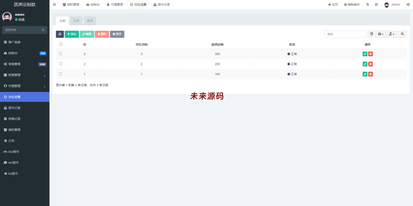
Task: Check the select-all checkbox in table header
Action: (x=61, y=44)
